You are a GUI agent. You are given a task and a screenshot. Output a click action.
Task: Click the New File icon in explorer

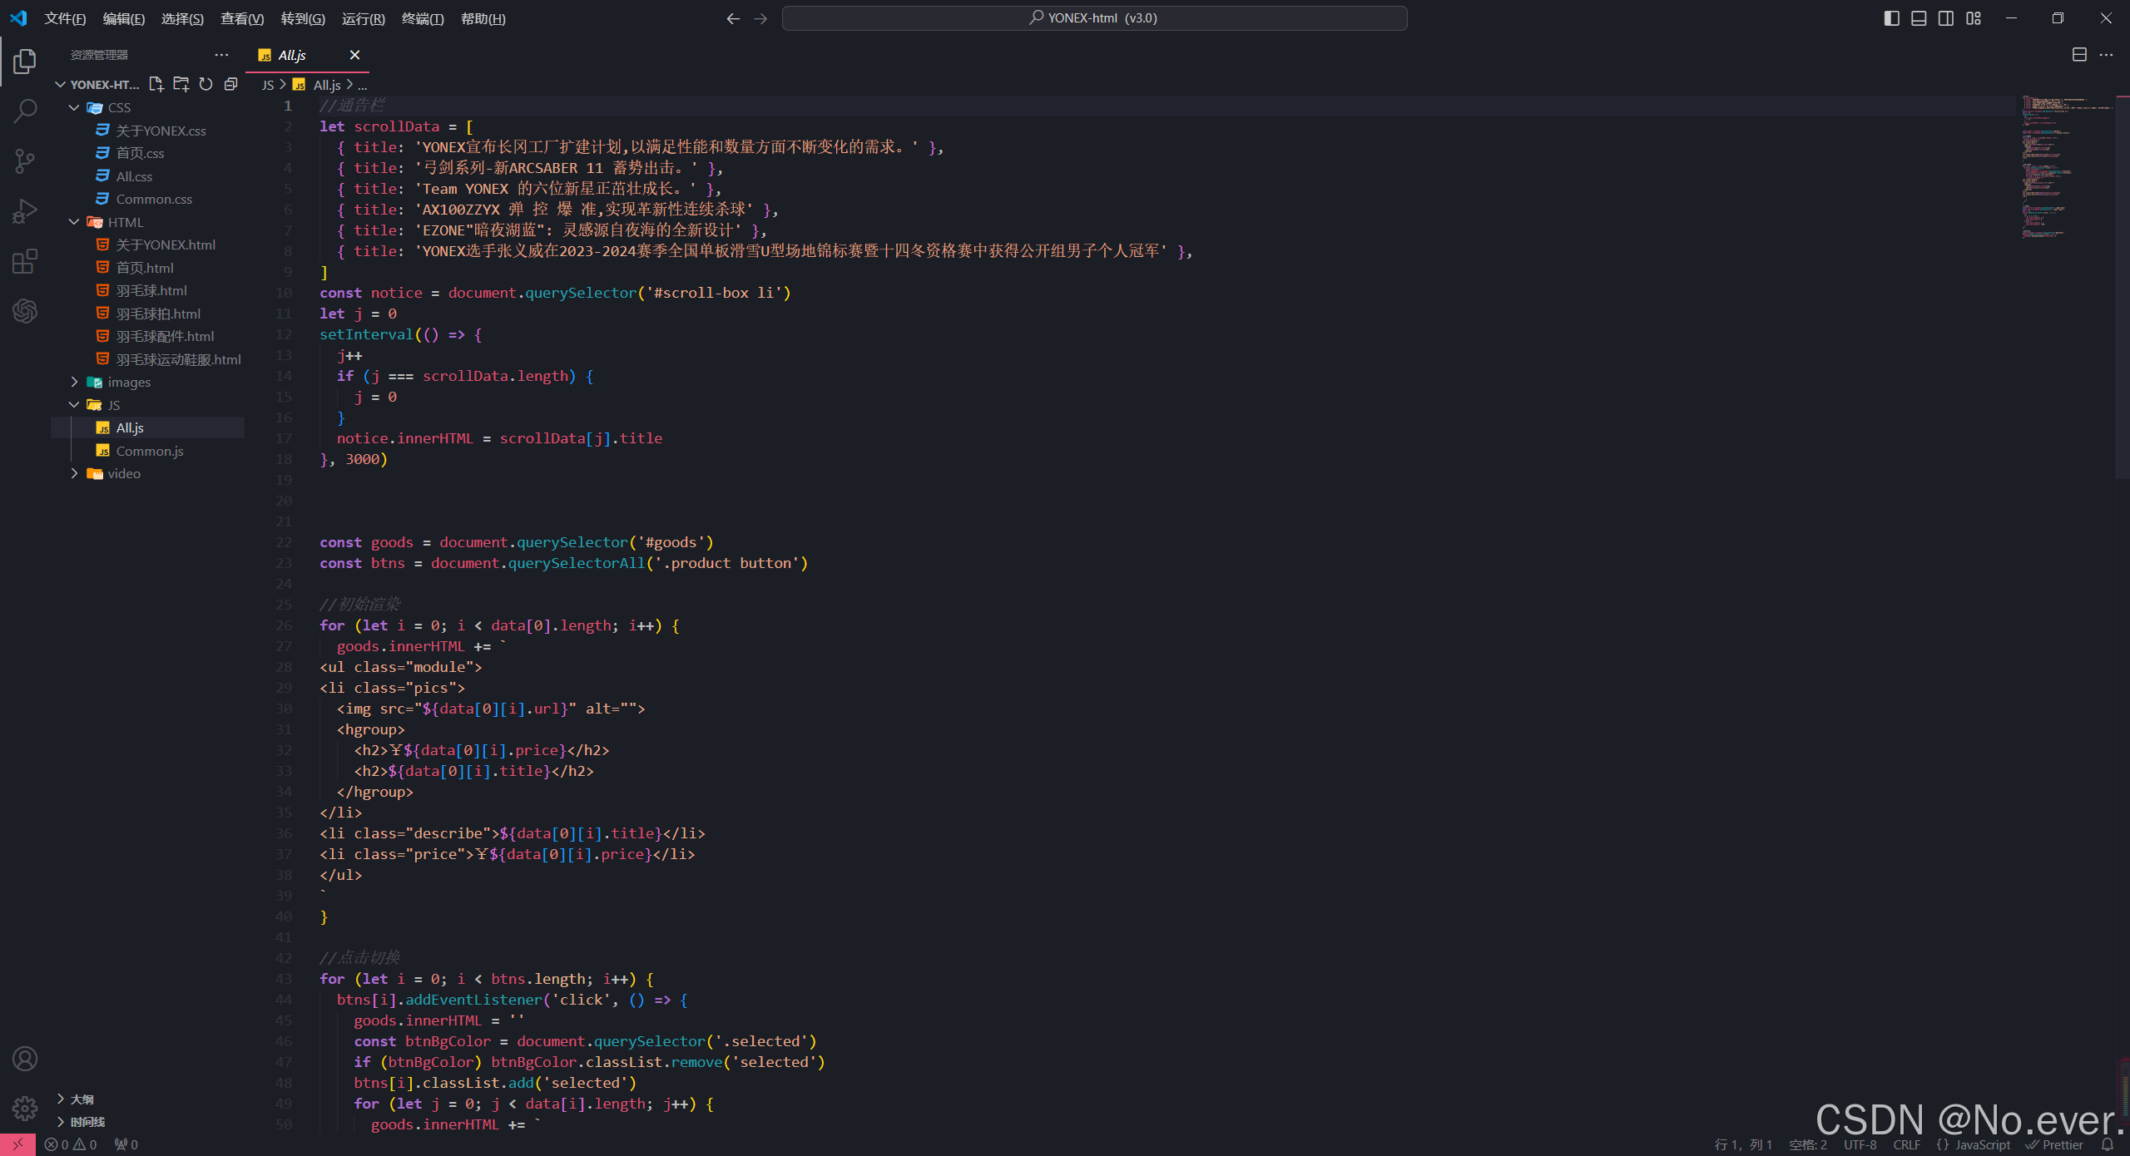[156, 84]
